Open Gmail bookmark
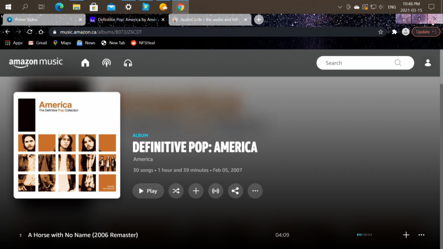 click(38, 43)
